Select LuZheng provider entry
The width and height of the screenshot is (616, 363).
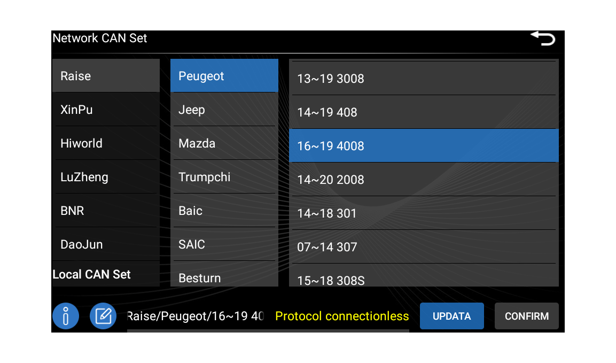106,177
